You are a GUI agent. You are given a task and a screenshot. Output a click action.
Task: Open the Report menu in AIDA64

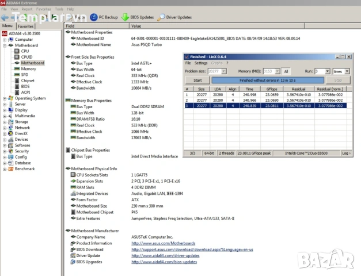(x=27, y=9)
